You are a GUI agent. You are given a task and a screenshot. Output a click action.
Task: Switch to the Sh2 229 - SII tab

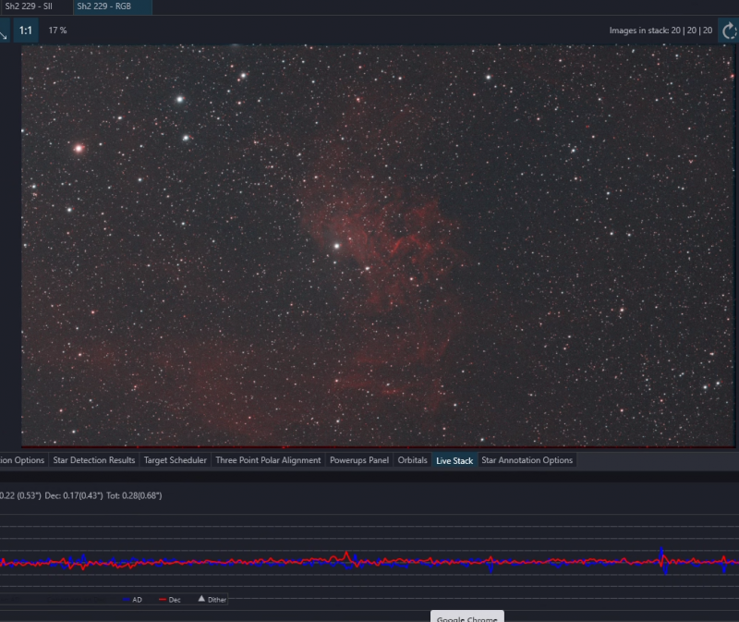pyautogui.click(x=30, y=6)
